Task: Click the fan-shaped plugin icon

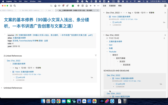Action: [78, 6]
